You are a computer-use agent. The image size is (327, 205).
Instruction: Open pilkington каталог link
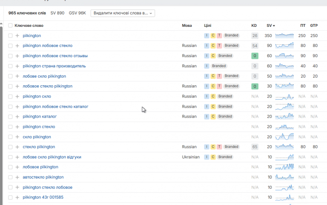[40, 116]
